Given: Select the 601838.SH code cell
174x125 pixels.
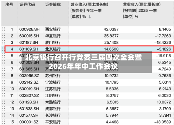Looking at the screenshot, I should (29, 109).
